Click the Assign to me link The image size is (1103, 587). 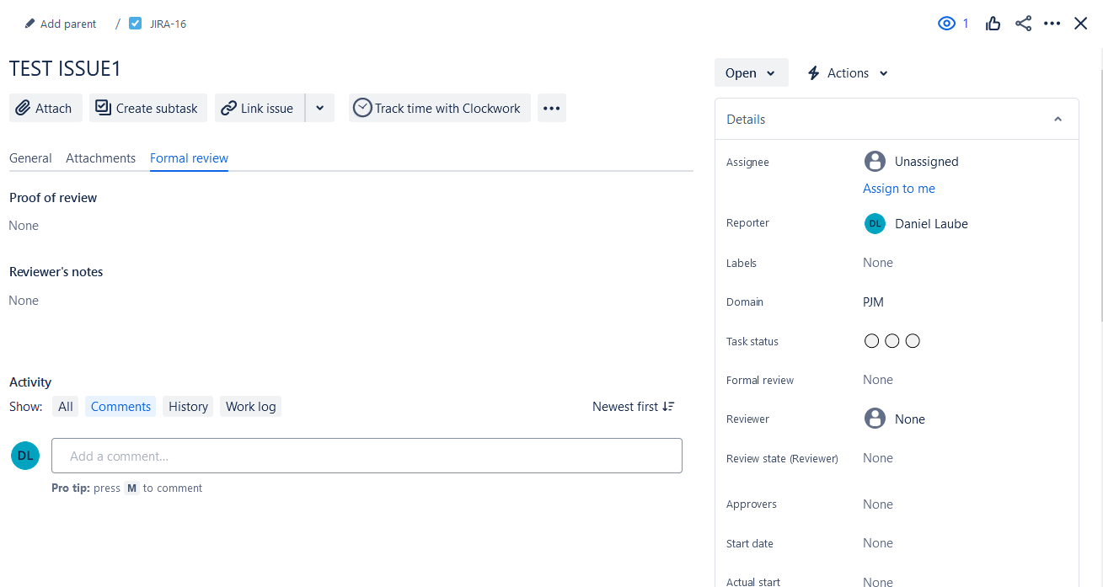898,188
